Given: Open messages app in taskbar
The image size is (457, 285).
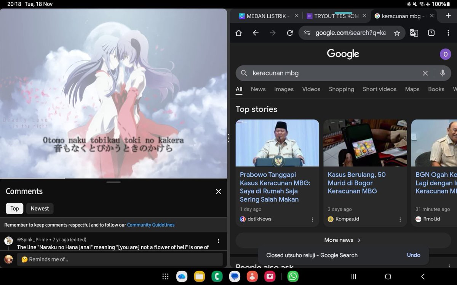Looking at the screenshot, I should (x=235, y=277).
